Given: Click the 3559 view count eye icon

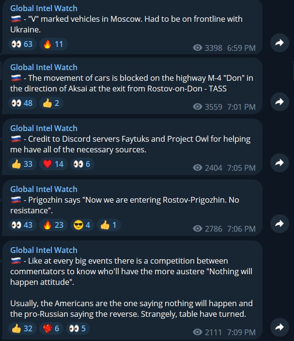Looking at the screenshot, I should click(198, 107).
